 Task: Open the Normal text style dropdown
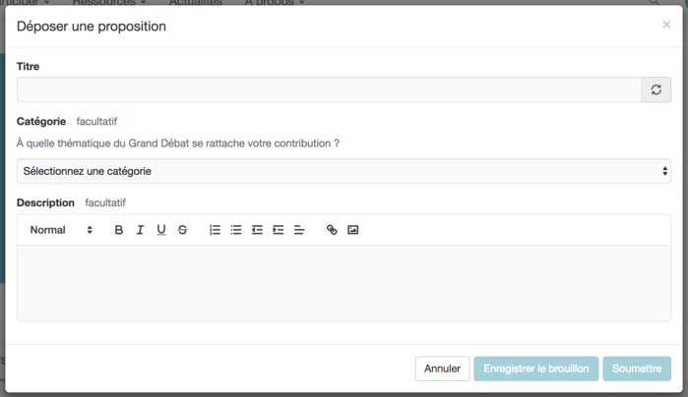(x=61, y=230)
